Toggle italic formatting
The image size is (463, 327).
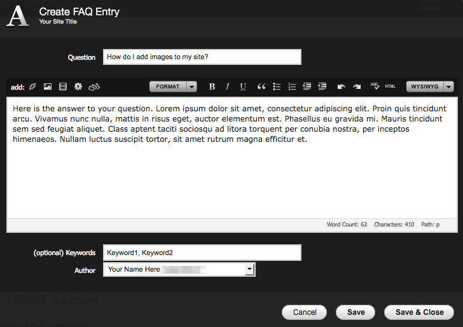point(227,87)
